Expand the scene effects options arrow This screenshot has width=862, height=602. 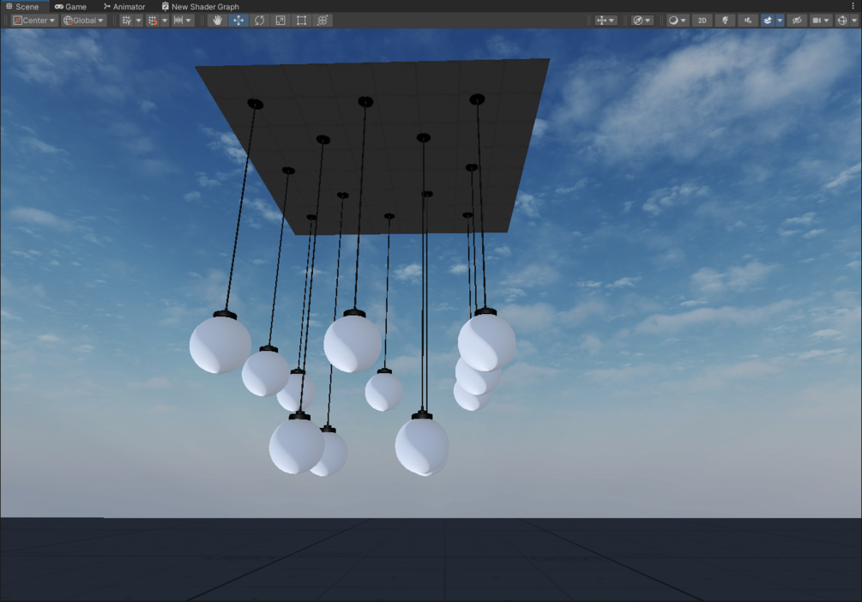[780, 21]
